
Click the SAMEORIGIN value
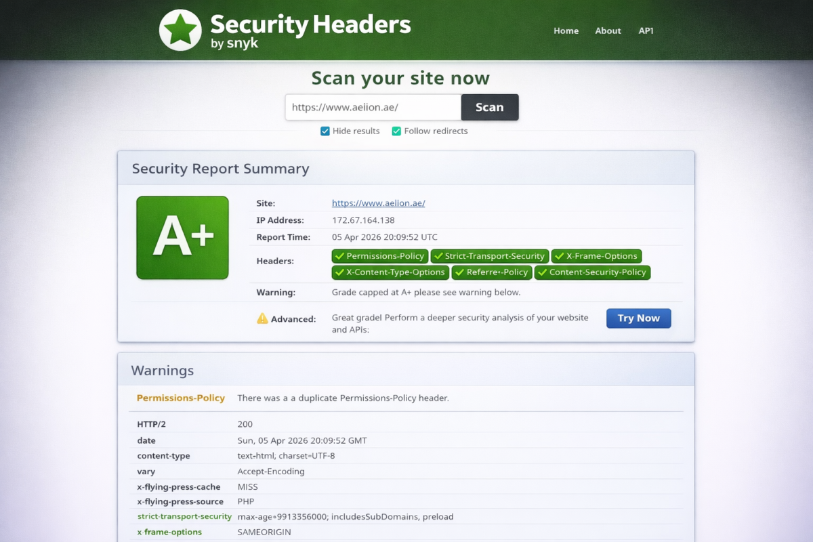[264, 532]
